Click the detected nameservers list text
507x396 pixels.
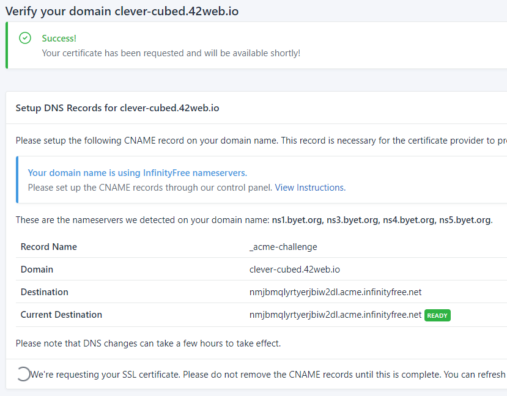382,220
